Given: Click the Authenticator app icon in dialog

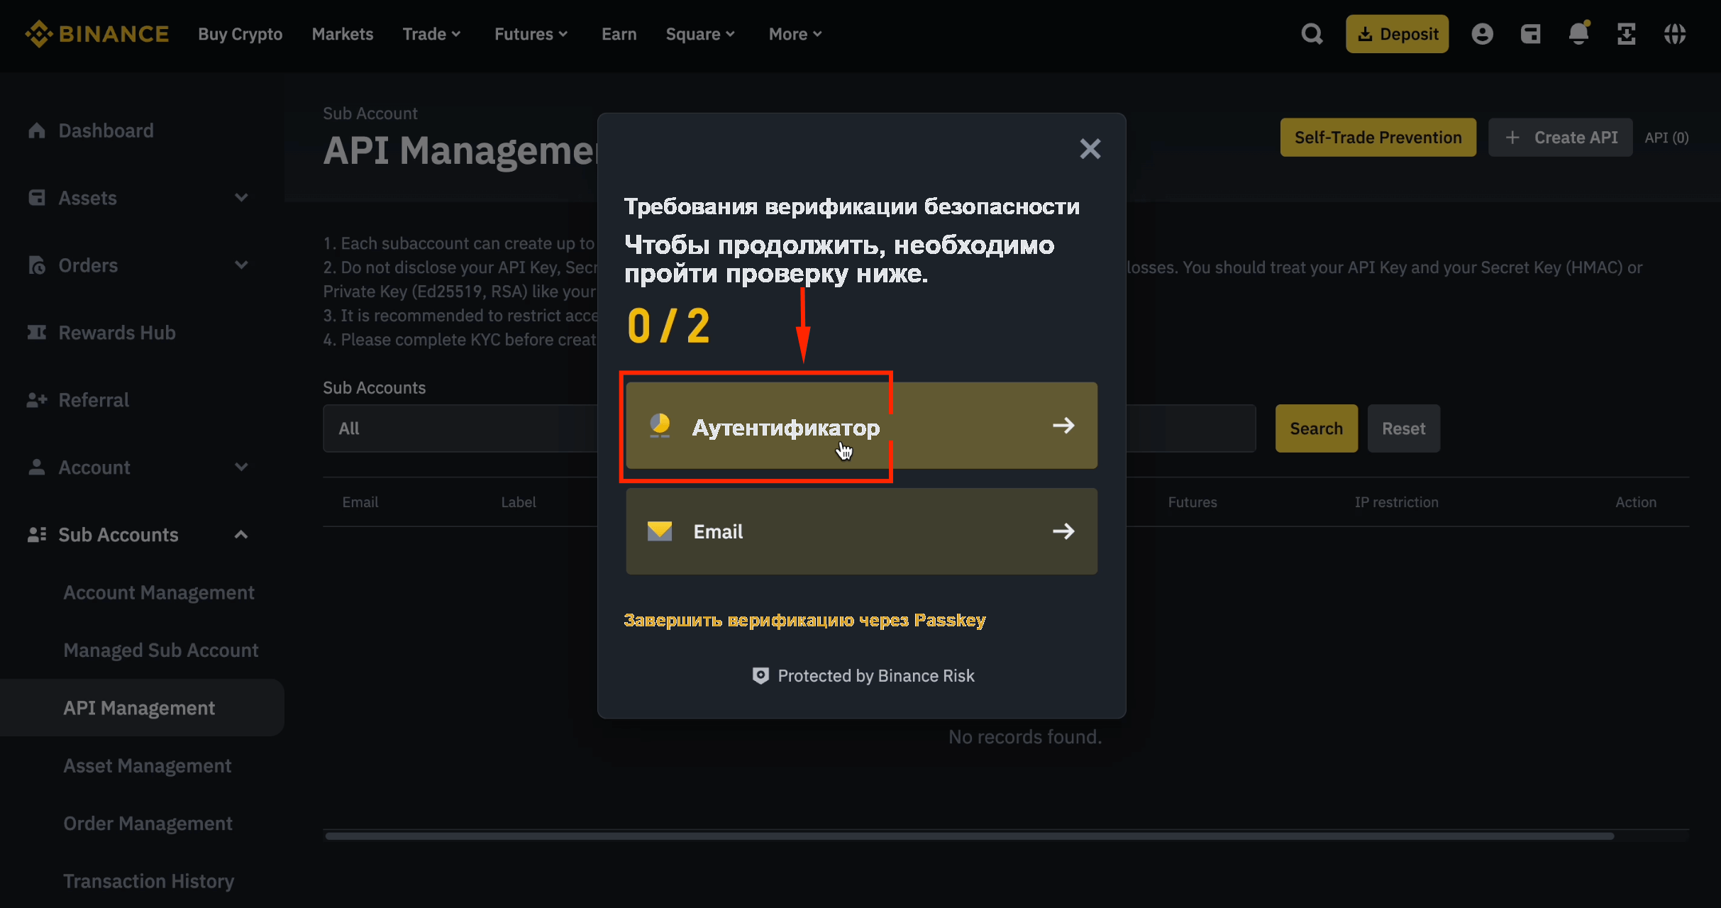Looking at the screenshot, I should pyautogui.click(x=660, y=426).
